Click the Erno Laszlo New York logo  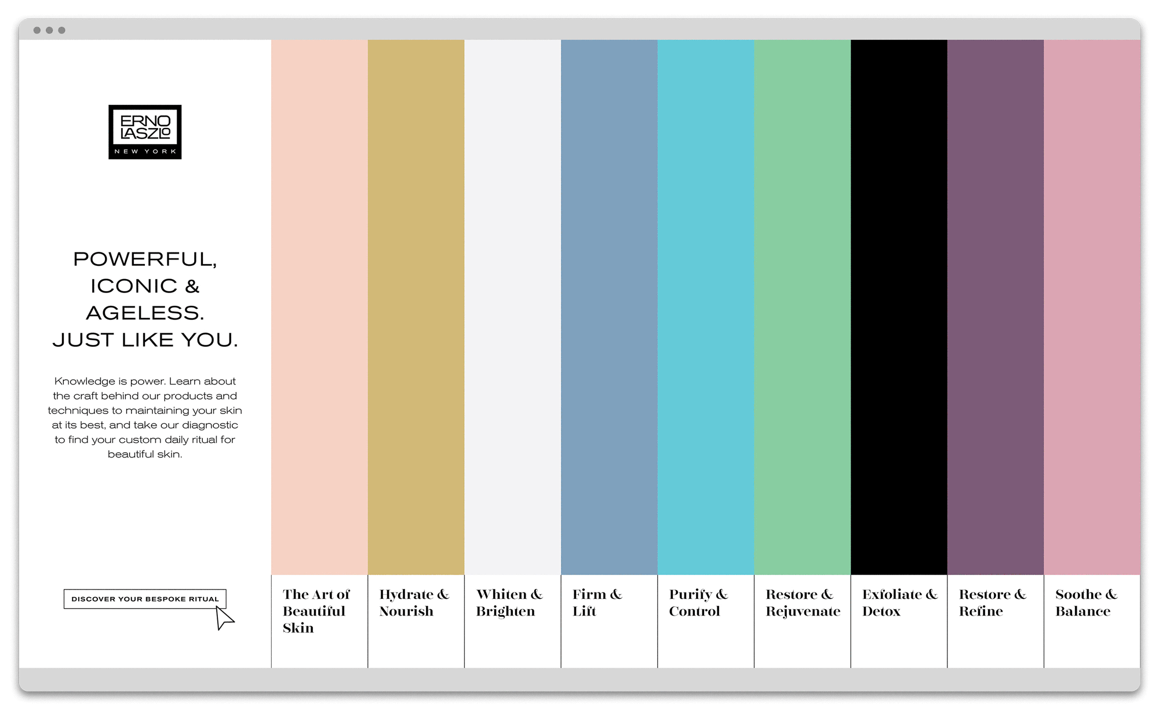coord(145,132)
